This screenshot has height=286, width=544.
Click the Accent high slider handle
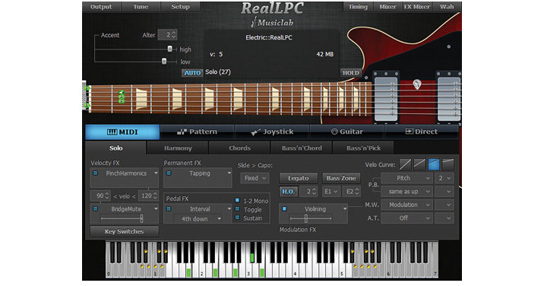(169, 49)
